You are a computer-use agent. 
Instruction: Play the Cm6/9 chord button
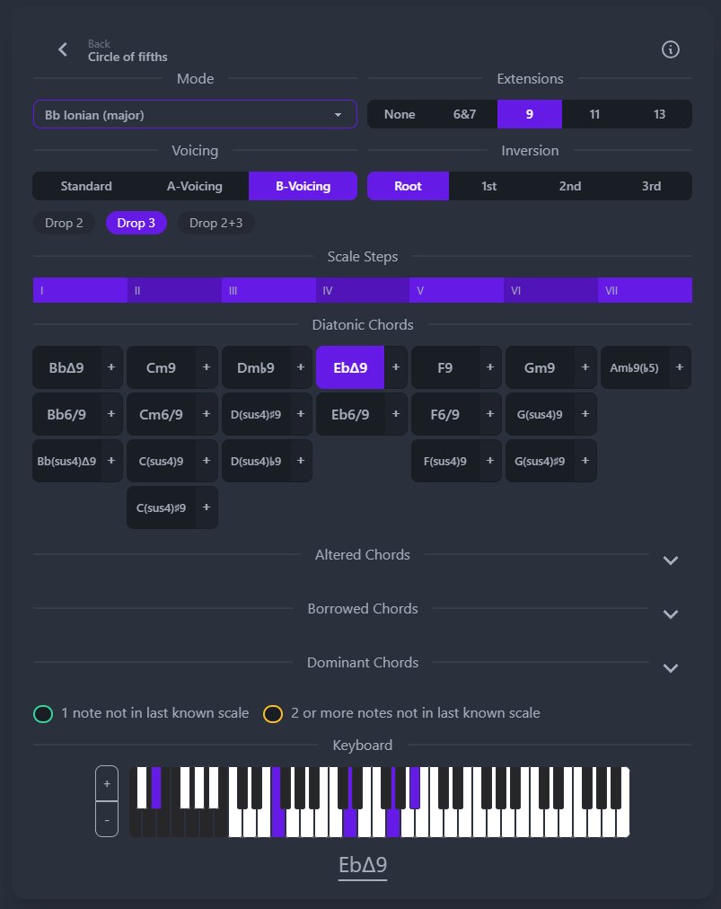[161, 414]
